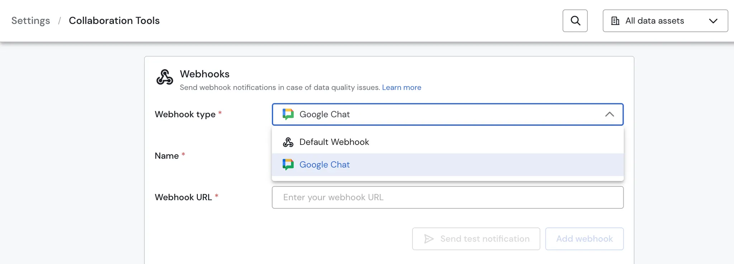
Task: Click the paper plane icon on Send test notification
Action: tap(429, 239)
